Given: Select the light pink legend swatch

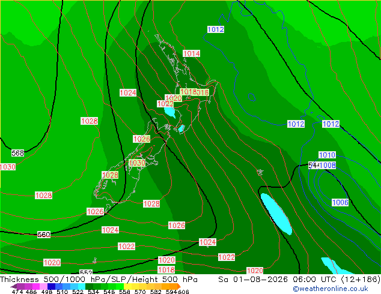Looking at the screenshot, I should [43, 286].
